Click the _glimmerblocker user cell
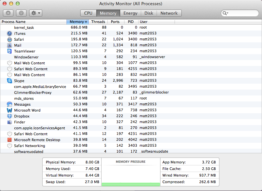 pos(154,92)
